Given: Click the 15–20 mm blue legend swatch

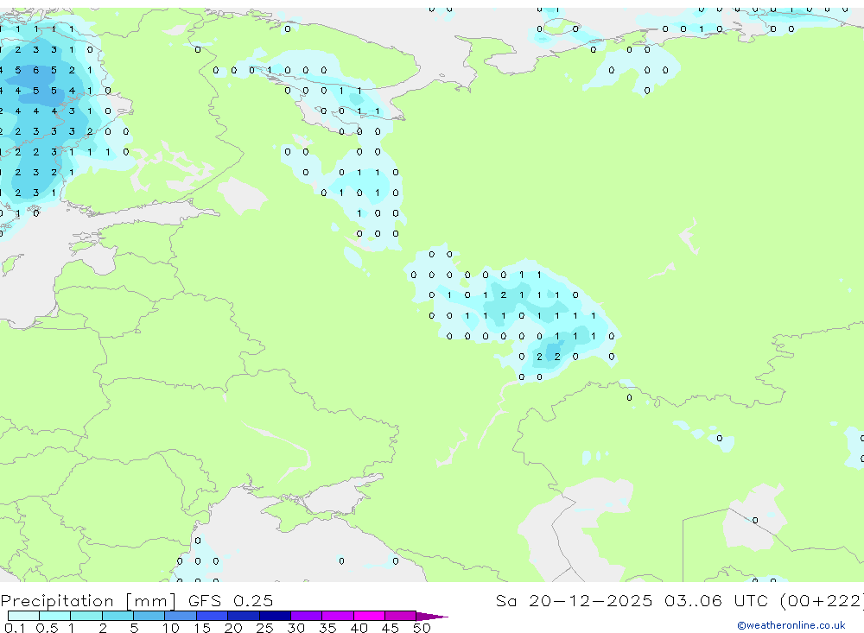Looking at the screenshot, I should click(x=212, y=616).
